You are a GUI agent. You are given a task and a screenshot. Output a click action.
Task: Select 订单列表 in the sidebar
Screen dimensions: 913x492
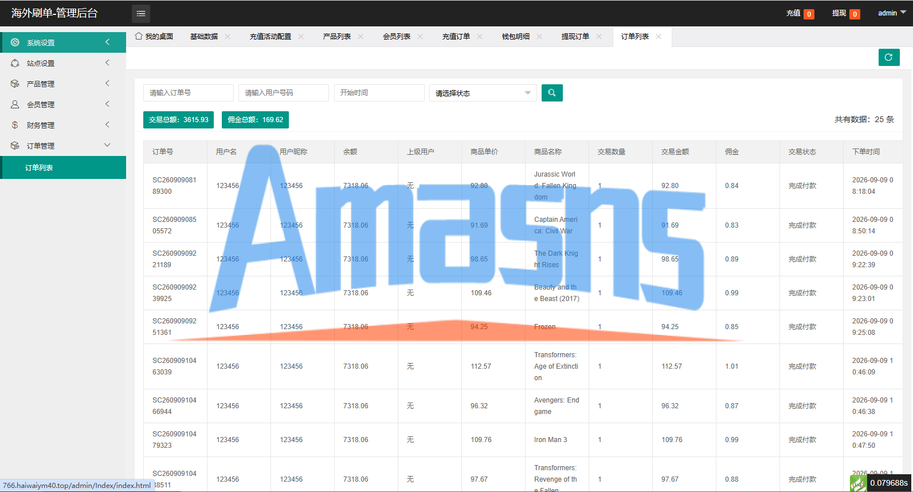63,167
